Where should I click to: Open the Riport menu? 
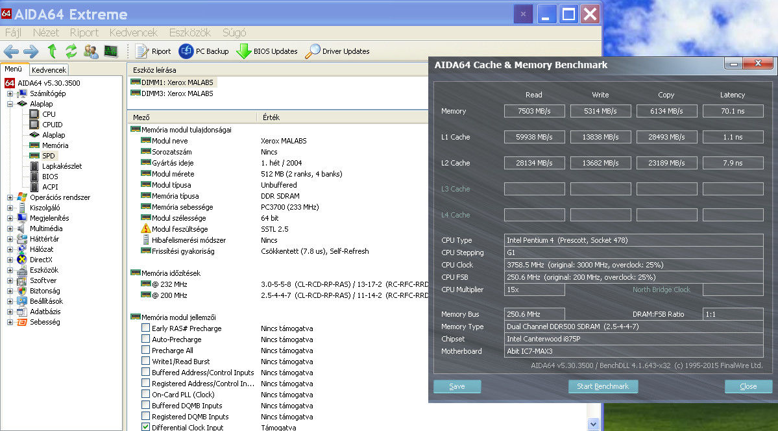[x=84, y=32]
